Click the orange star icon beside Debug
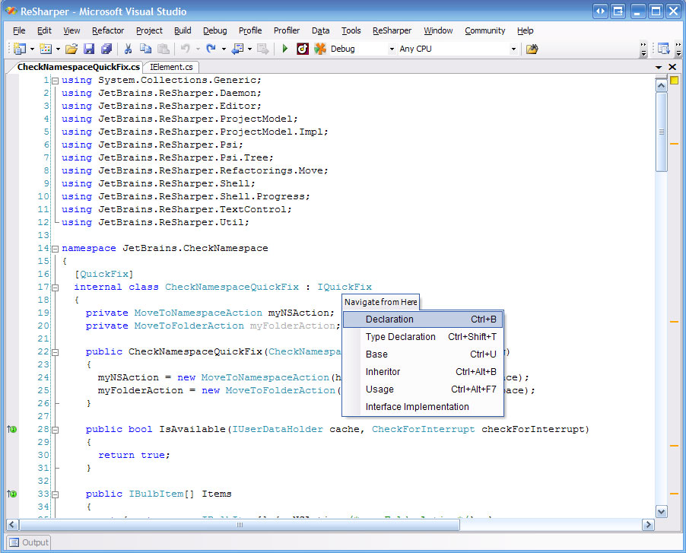The width and height of the screenshot is (686, 553). click(x=320, y=49)
